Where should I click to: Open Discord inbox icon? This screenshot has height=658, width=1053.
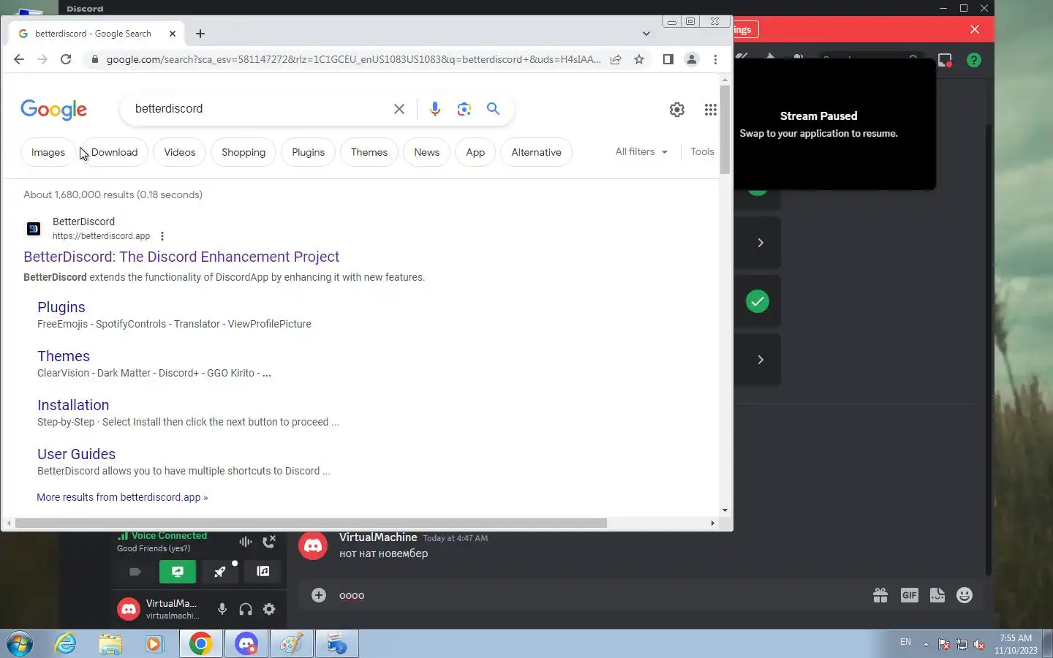pos(946,60)
